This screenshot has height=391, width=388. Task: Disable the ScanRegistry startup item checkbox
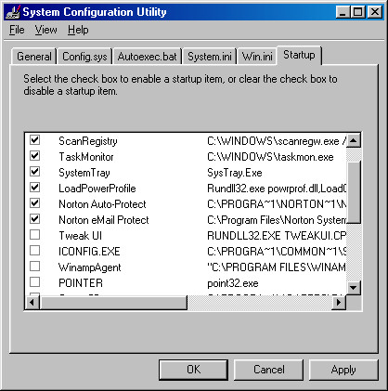(35, 140)
